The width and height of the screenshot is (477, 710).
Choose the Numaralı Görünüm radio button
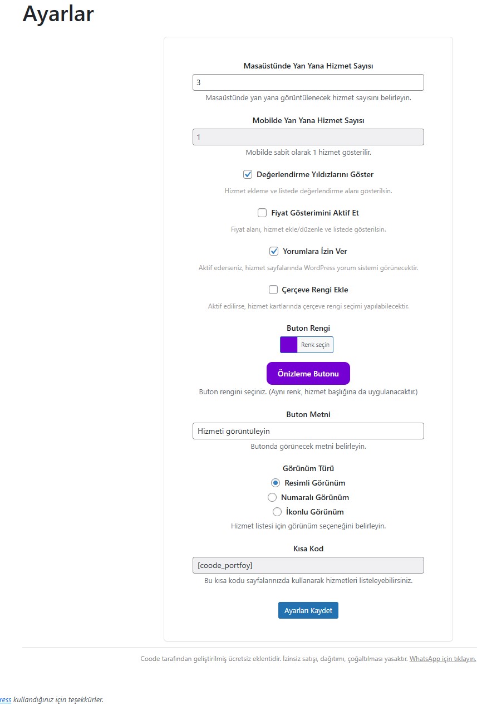[x=272, y=497]
